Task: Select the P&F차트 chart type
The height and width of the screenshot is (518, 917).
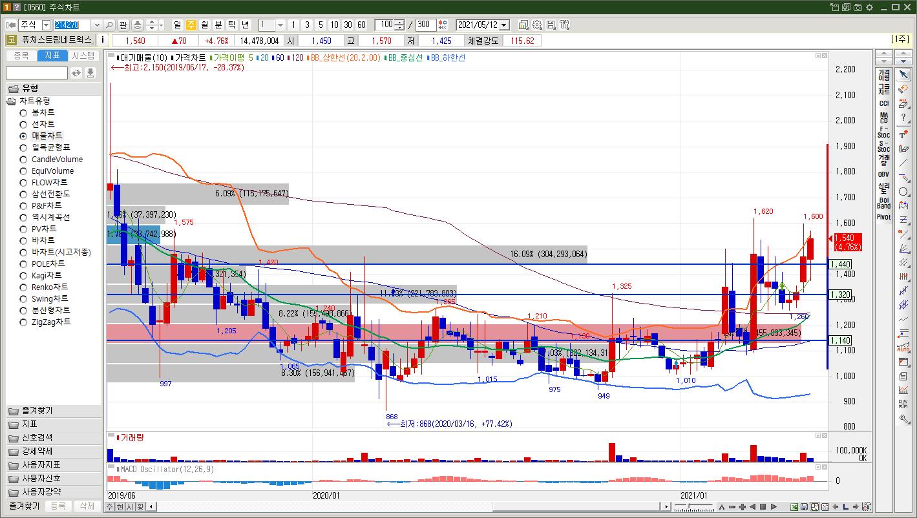Action: (41, 205)
